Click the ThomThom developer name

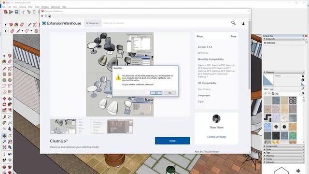click(216, 128)
